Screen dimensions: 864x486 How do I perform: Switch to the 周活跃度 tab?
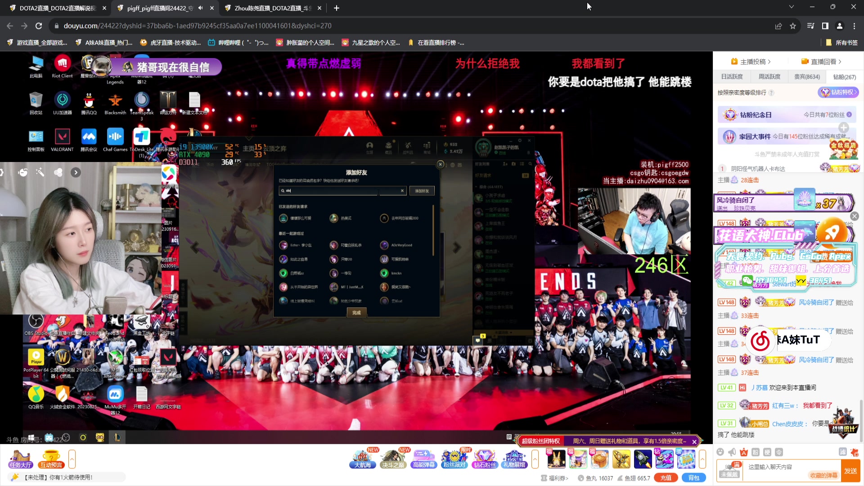[x=769, y=77]
